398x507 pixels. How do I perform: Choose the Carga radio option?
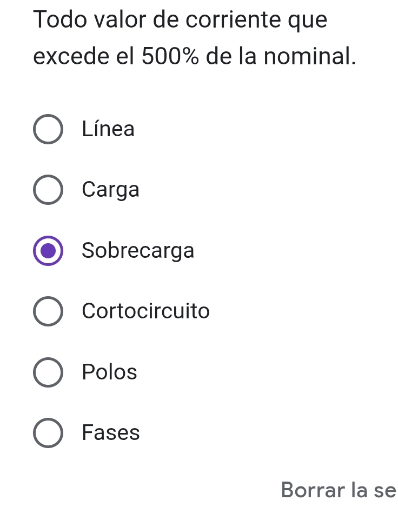coord(48,190)
